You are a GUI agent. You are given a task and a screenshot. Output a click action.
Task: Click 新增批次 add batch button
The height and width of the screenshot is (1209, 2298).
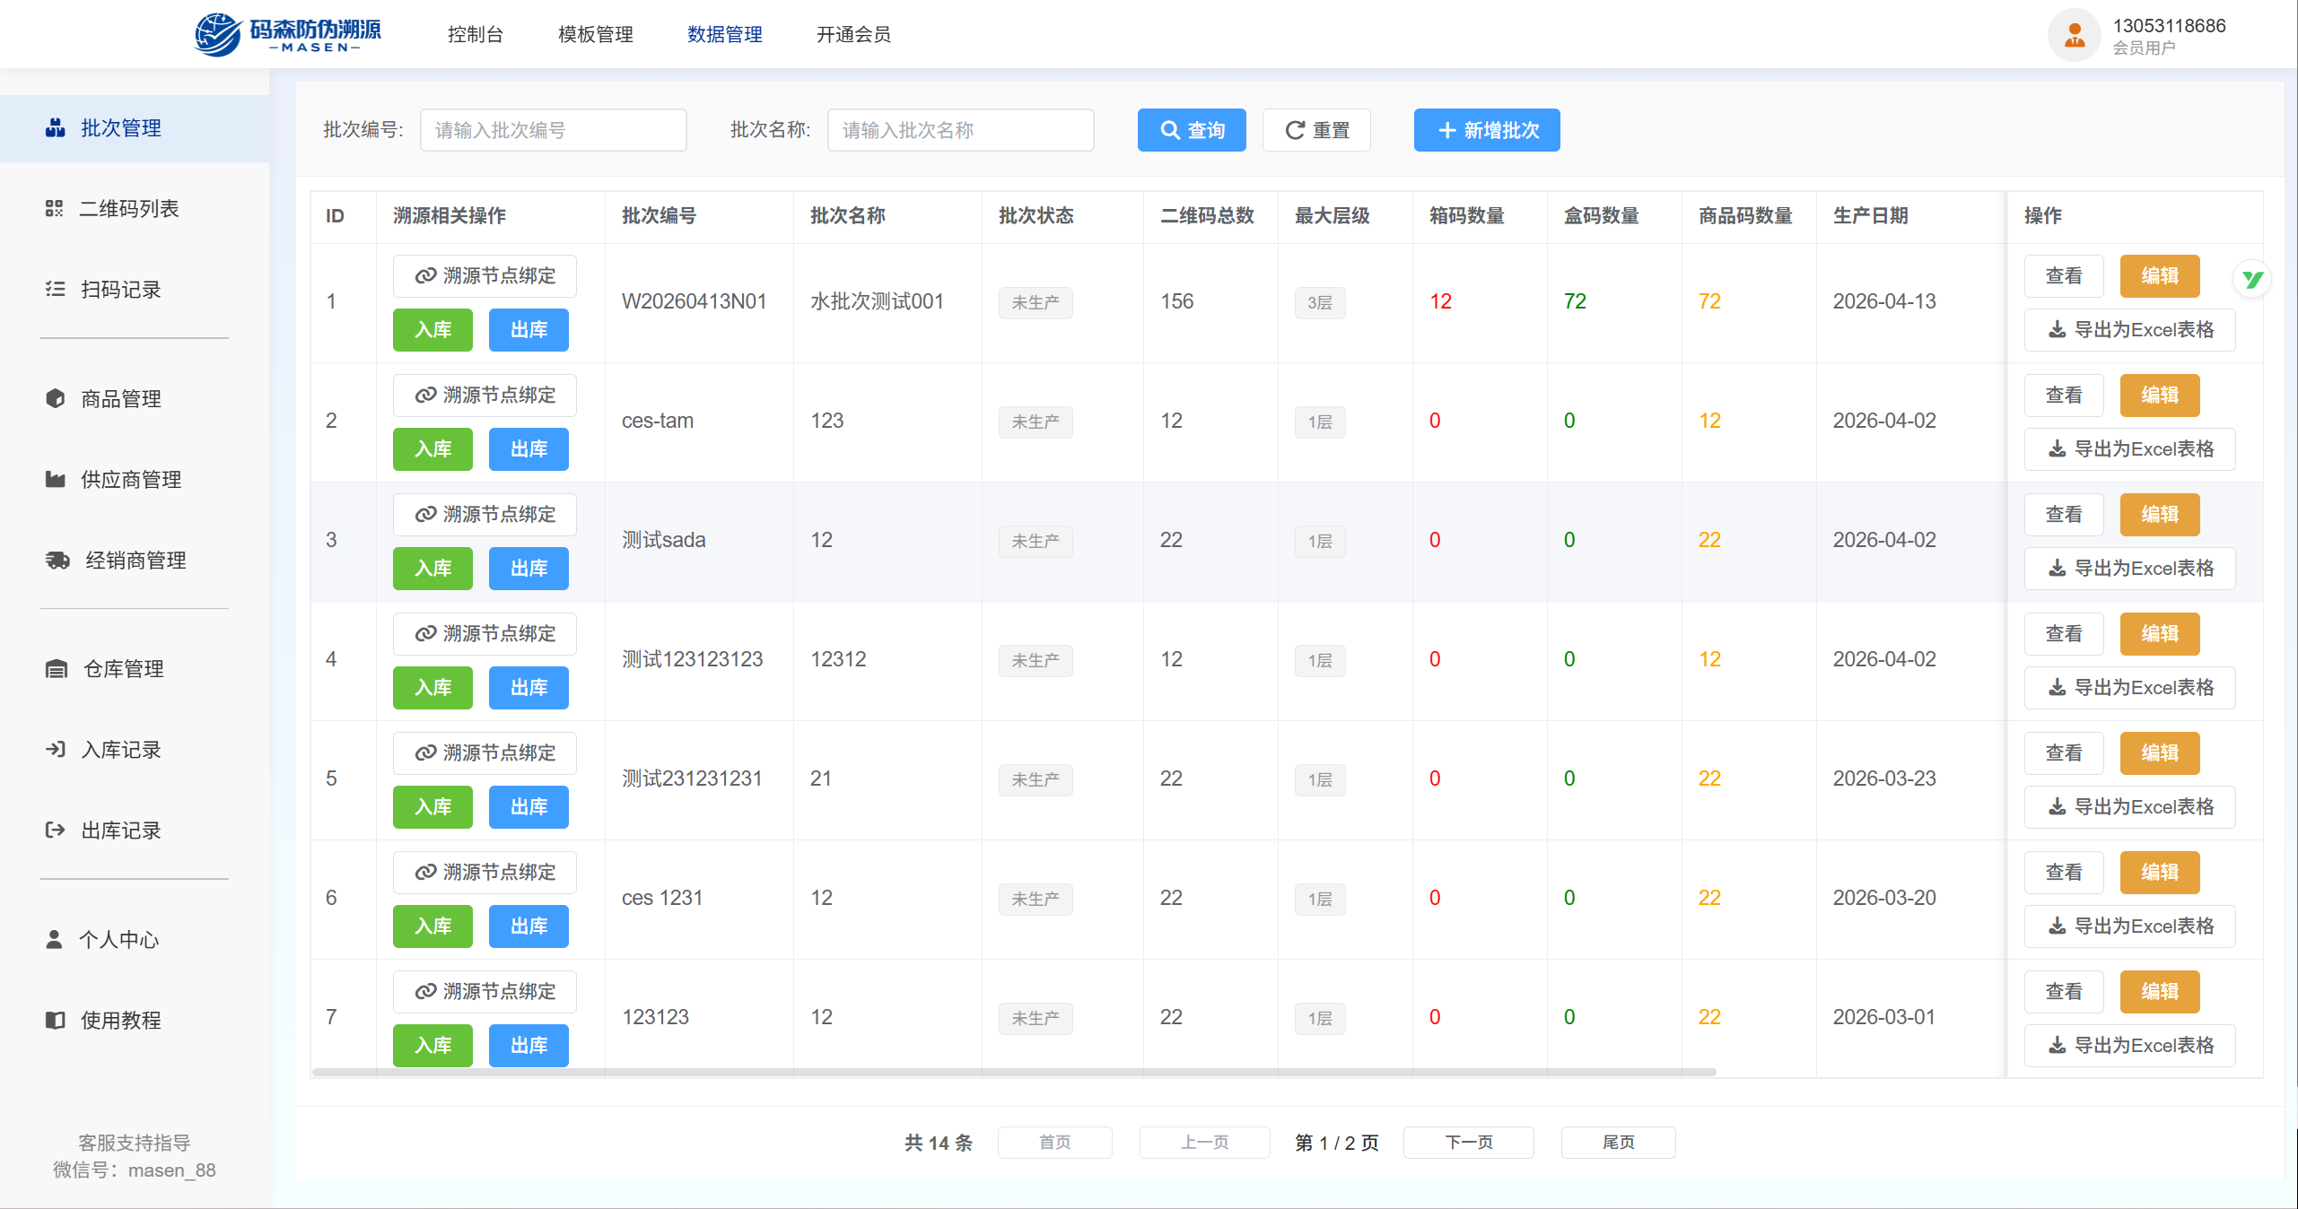coord(1486,130)
